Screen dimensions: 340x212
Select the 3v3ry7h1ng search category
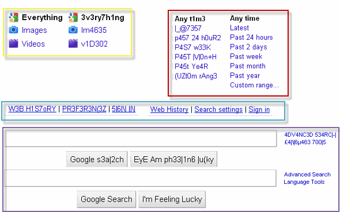click(103, 17)
